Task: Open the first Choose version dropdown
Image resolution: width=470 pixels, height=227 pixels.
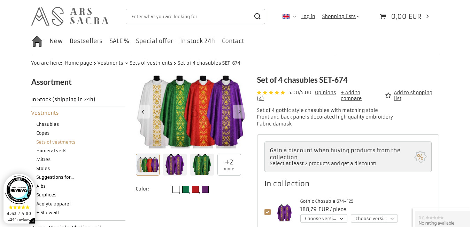Action: (324, 219)
